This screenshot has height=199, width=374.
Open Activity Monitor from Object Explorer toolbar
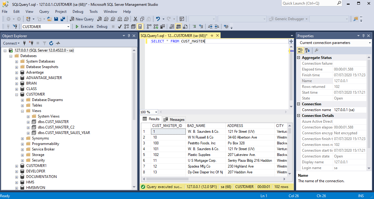coord(58,43)
